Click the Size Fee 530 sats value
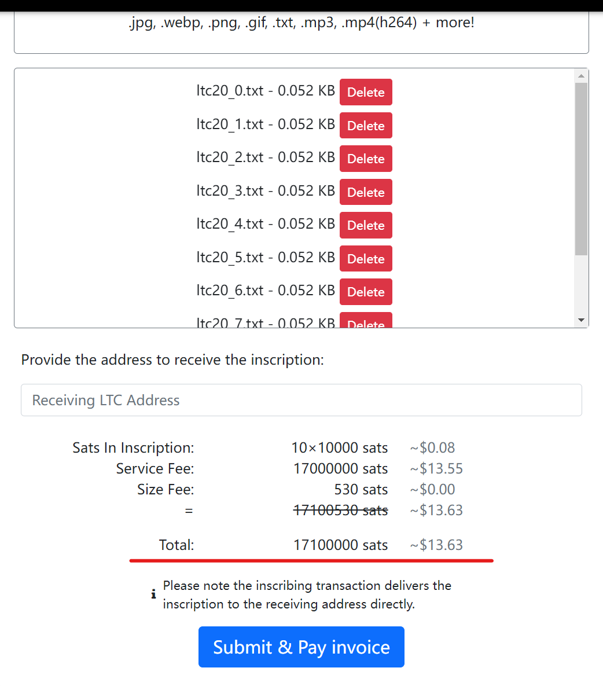Image resolution: width=603 pixels, height=686 pixels. pyautogui.click(x=361, y=489)
